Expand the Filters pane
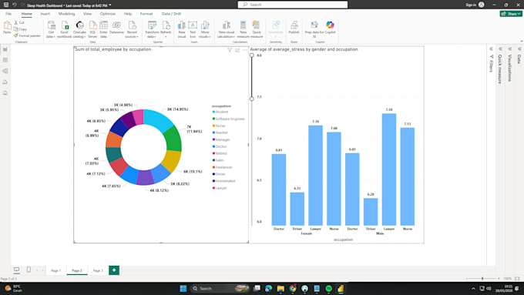 click(x=491, y=49)
